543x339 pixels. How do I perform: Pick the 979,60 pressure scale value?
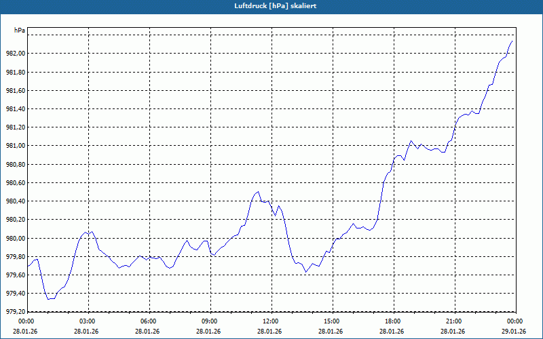click(x=16, y=275)
